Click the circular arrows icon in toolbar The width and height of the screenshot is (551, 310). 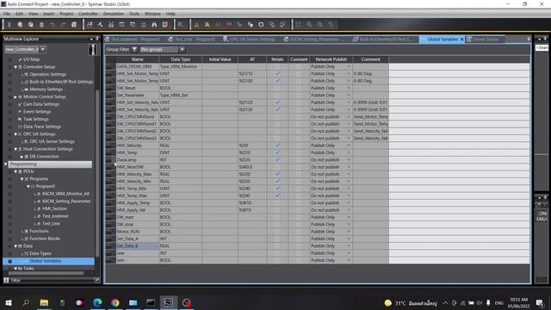pos(261,25)
